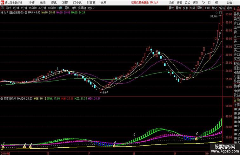
Task: Expand the 更多 more periods chevron
Action: tap(91, 8)
